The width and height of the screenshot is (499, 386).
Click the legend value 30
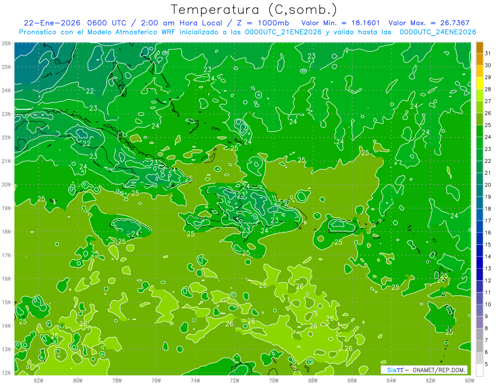488,66
